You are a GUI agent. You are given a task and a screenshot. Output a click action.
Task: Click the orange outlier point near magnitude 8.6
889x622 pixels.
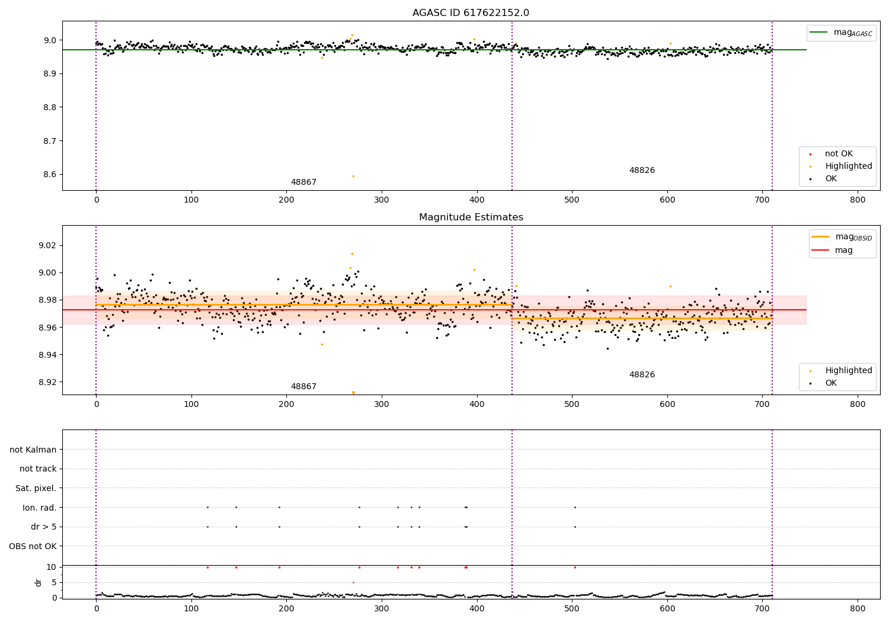[353, 176]
